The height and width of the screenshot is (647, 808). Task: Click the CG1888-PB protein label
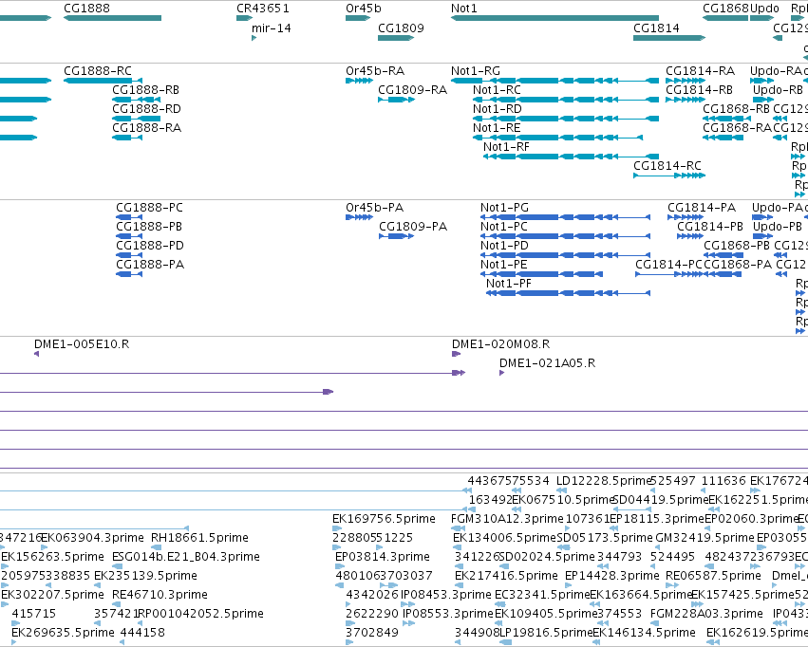(149, 227)
